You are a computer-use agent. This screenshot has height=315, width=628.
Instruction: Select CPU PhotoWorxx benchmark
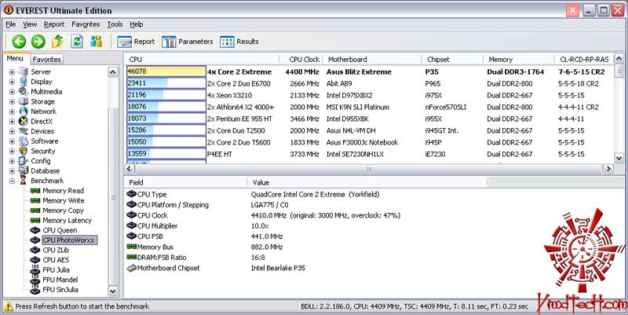[69, 240]
